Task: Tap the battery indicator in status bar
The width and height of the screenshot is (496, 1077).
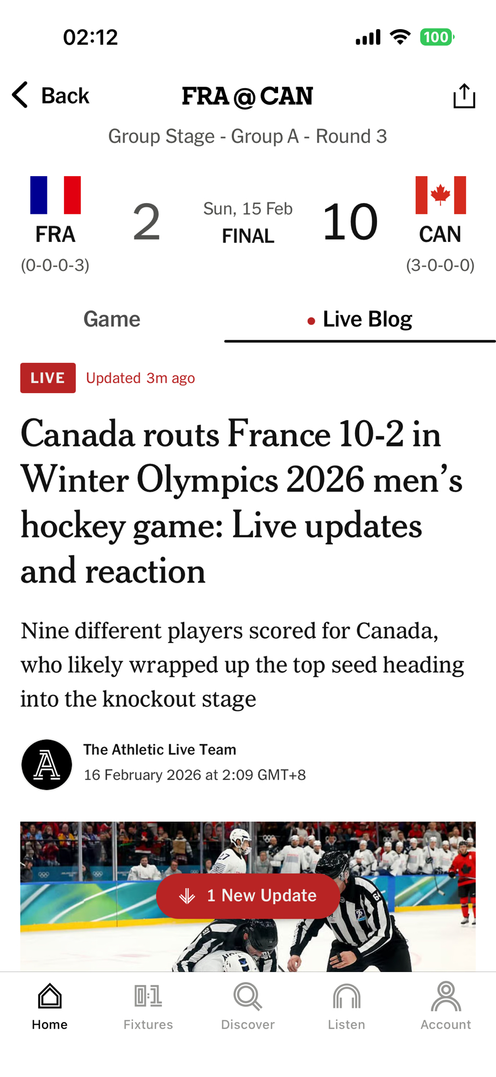Action: 436,37
